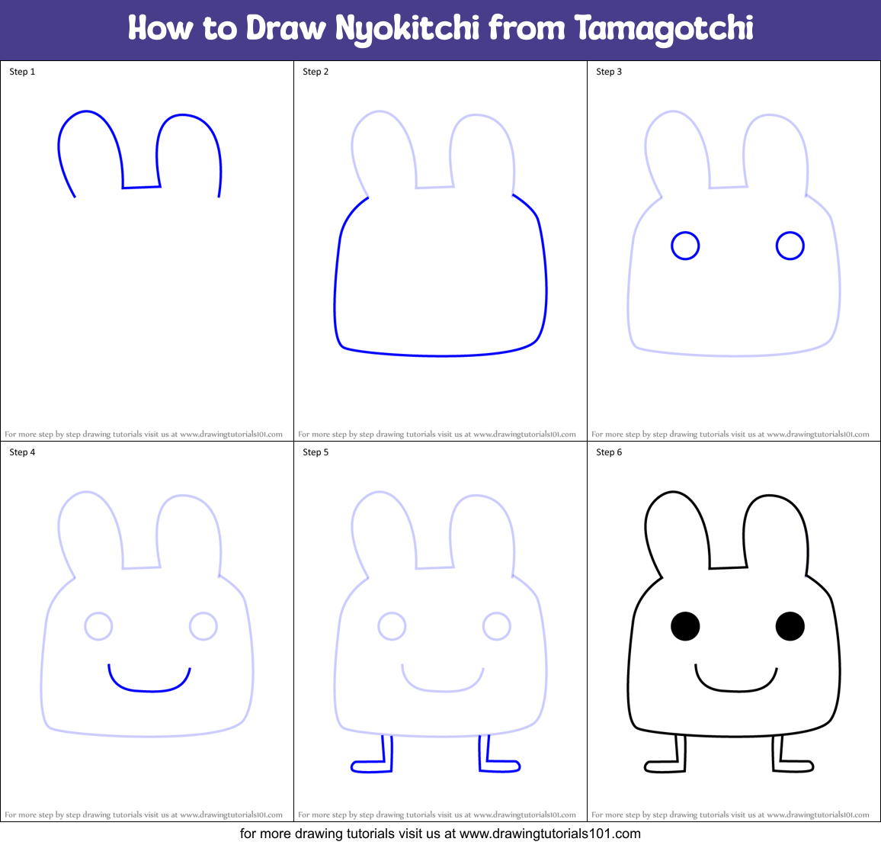Select the left eye circle in Step 3

pyautogui.click(x=684, y=246)
